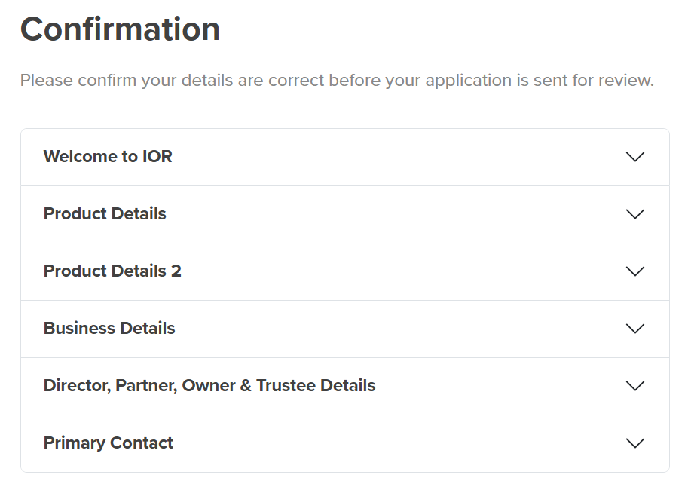The width and height of the screenshot is (691, 490).
Task: Click the Product Details chevron arrow
Action: [635, 214]
